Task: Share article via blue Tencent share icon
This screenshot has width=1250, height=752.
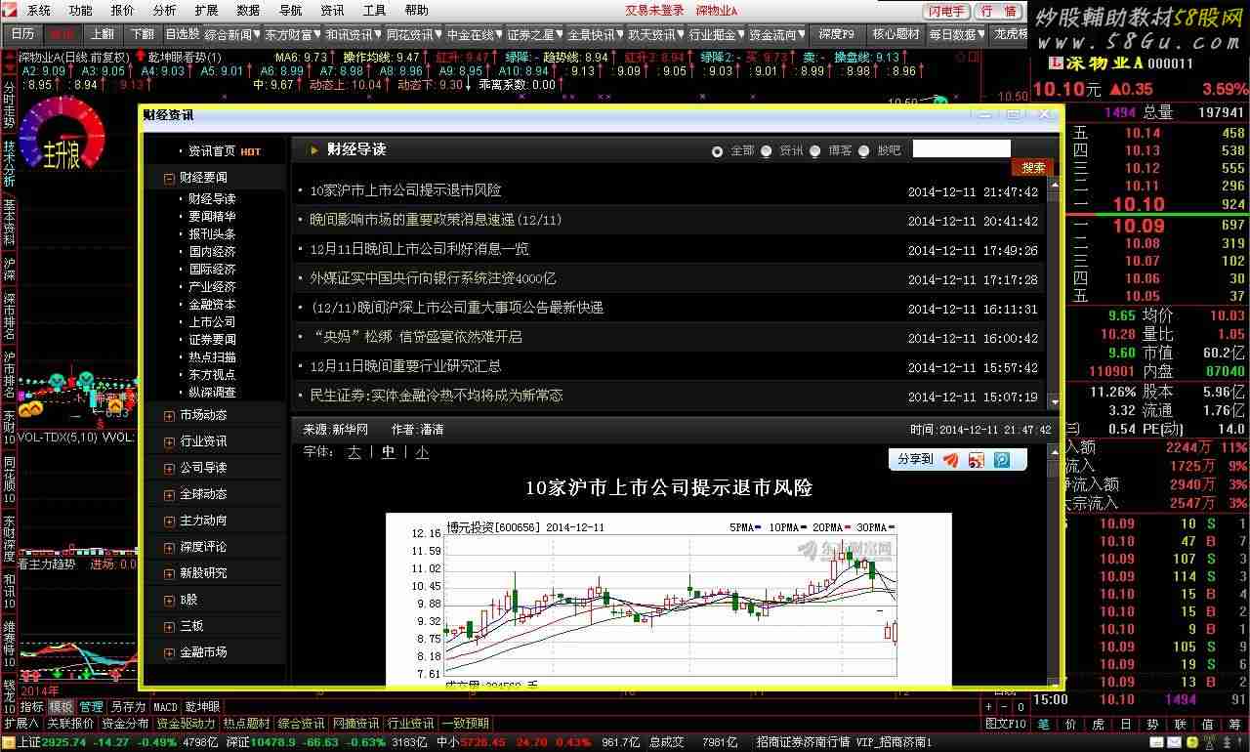Action: 1001,459
